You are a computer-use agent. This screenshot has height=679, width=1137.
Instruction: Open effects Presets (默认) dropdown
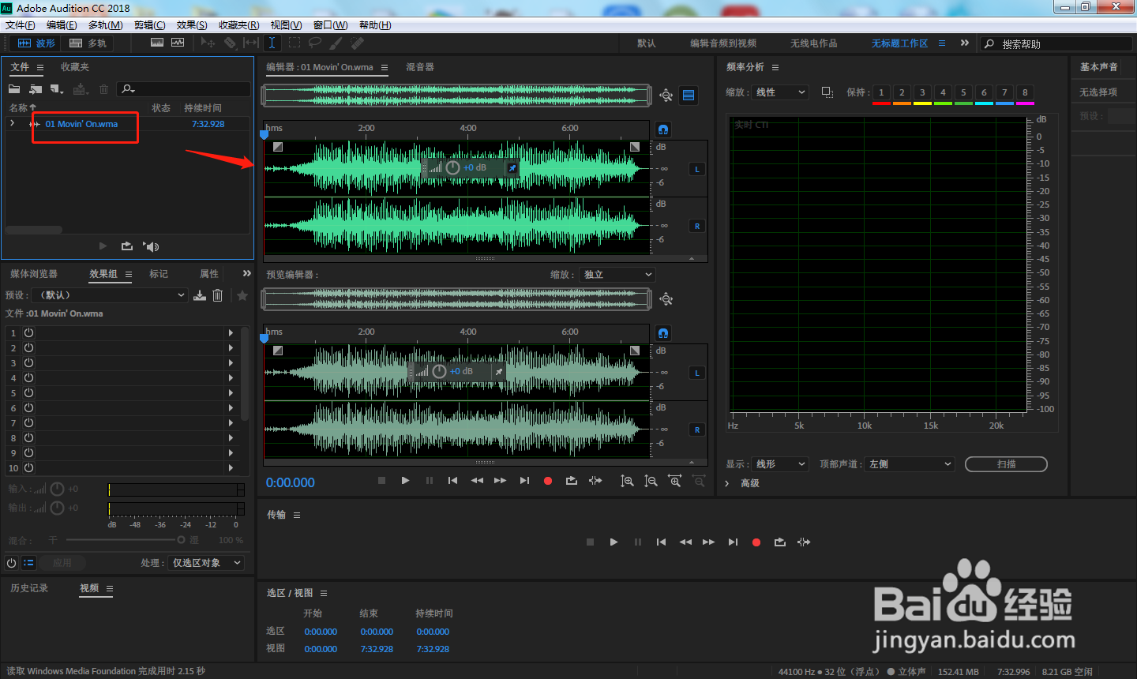111,295
